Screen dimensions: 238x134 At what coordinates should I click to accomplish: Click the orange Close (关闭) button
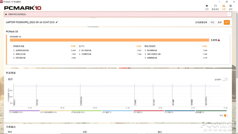click(227, 22)
